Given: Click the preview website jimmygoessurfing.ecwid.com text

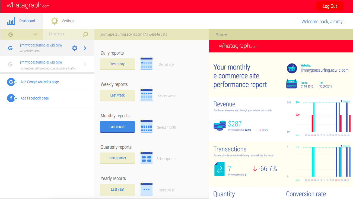Looking at the screenshot, I should [325, 70].
